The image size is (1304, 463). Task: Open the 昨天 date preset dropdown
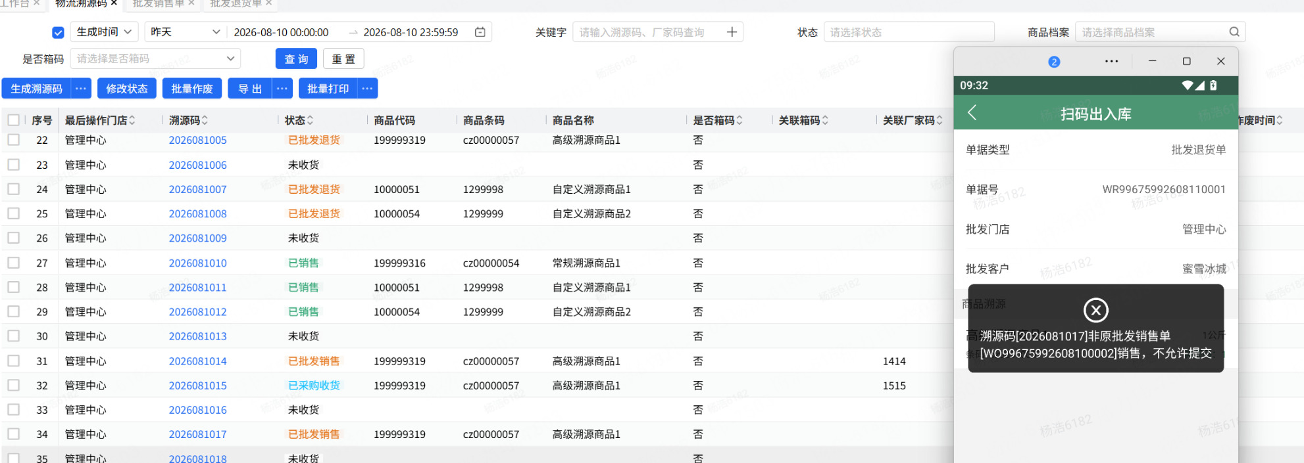184,32
